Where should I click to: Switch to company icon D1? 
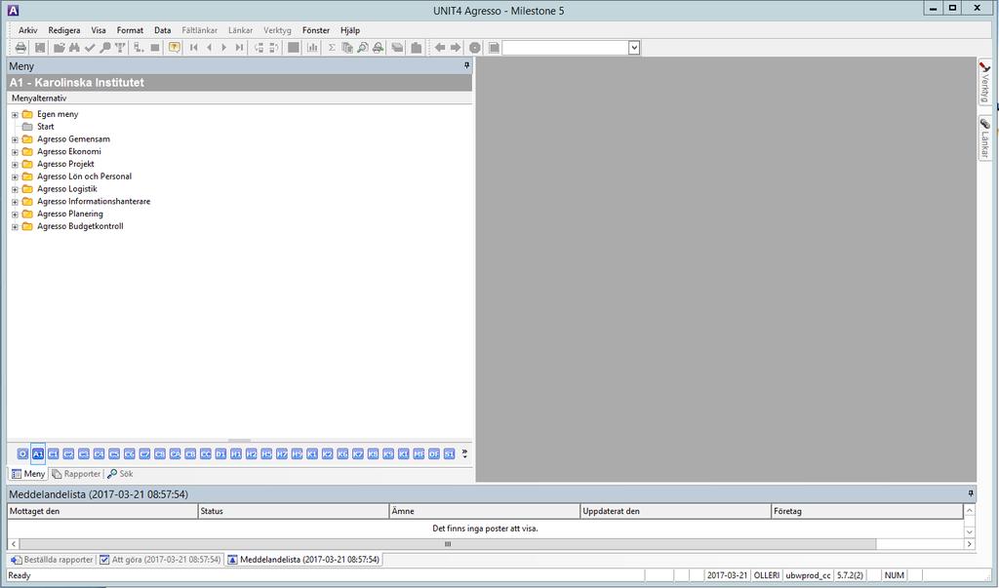pos(220,453)
